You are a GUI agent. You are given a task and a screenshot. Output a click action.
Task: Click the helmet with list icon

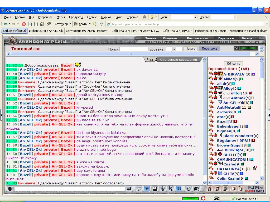tap(196, 189)
